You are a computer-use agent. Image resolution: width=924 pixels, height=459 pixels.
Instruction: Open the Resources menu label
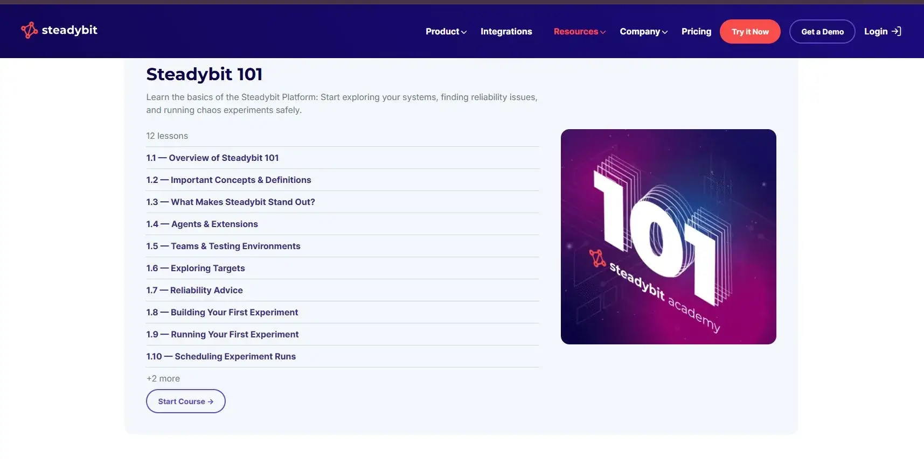576,31
